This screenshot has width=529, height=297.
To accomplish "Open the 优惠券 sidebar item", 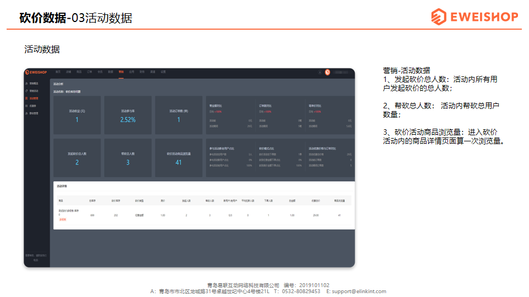I will [33, 106].
